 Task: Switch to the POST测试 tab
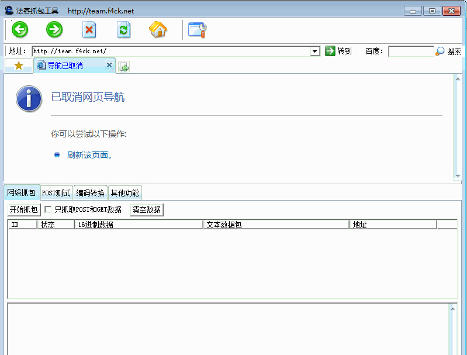pyautogui.click(x=56, y=193)
